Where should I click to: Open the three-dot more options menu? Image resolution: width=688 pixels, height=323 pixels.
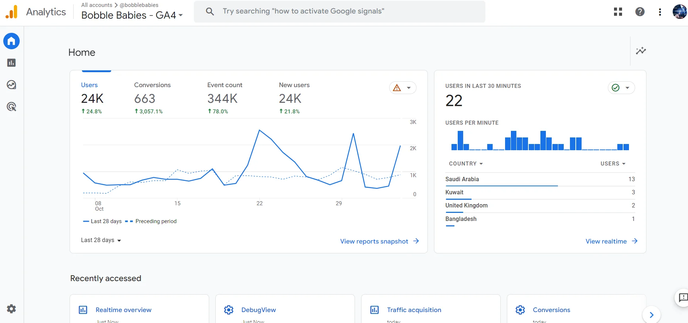pos(660,12)
